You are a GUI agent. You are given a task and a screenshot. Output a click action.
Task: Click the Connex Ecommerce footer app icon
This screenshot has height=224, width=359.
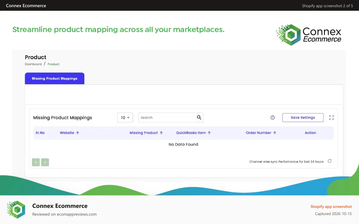click(16, 210)
